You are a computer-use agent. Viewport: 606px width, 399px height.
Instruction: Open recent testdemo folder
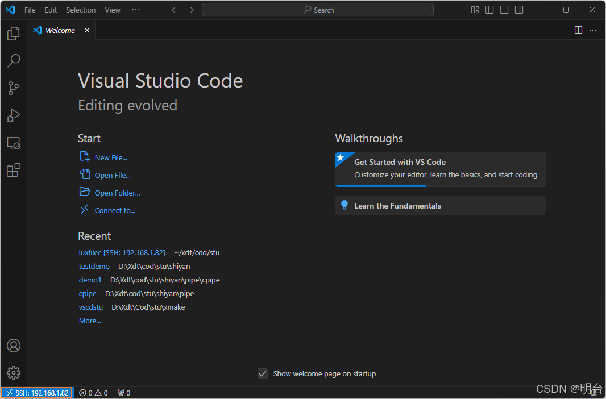pos(94,267)
